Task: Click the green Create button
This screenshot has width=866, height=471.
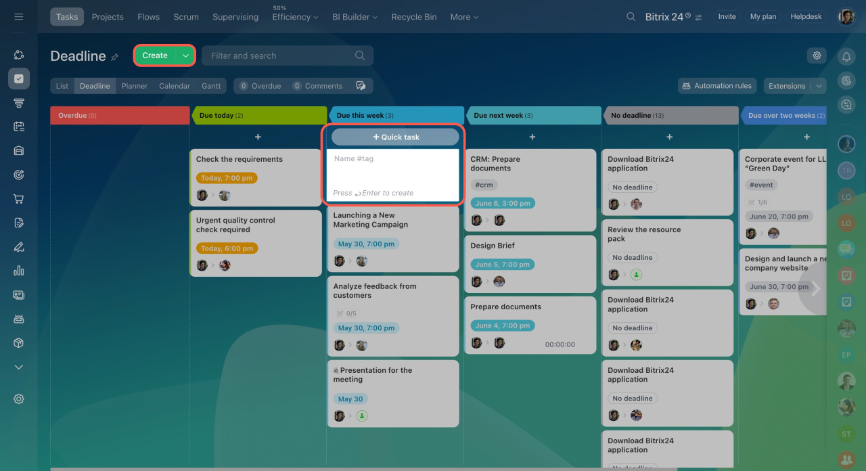Action: [155, 55]
